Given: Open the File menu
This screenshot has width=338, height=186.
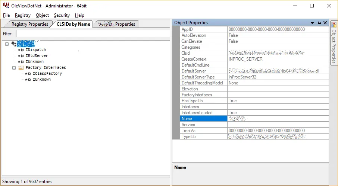Looking at the screenshot, I should [6, 15].
